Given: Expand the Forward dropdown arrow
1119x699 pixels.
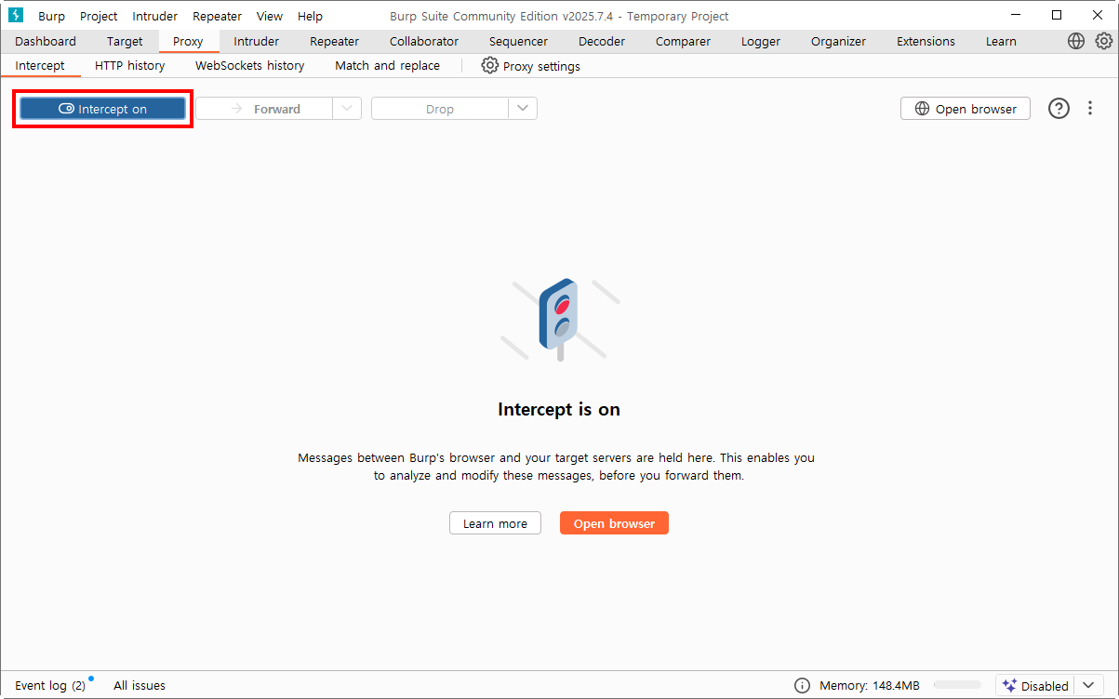Looking at the screenshot, I should pyautogui.click(x=347, y=109).
